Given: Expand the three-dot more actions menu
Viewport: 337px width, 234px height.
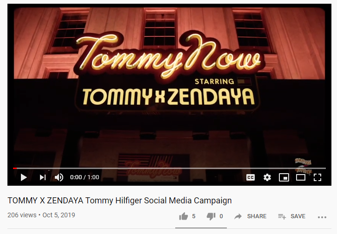Looking at the screenshot, I should click(322, 217).
